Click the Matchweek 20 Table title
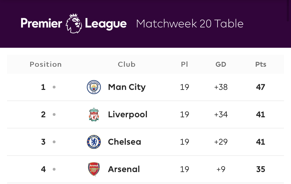Screen dimensions: 291x184 (x=190, y=24)
